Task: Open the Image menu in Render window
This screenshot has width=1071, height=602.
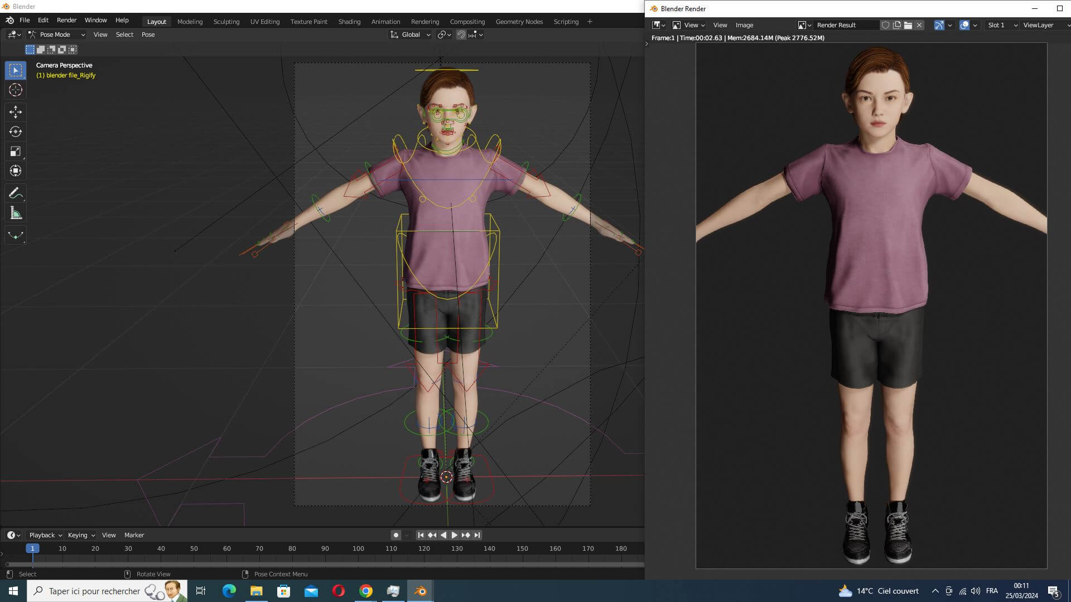Action: click(x=744, y=25)
